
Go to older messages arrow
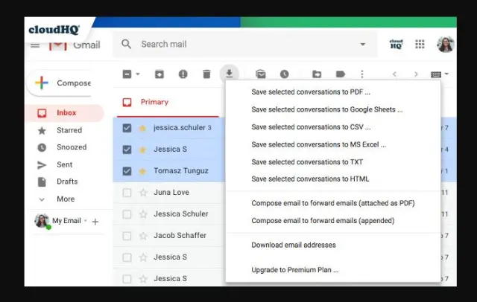pos(416,74)
